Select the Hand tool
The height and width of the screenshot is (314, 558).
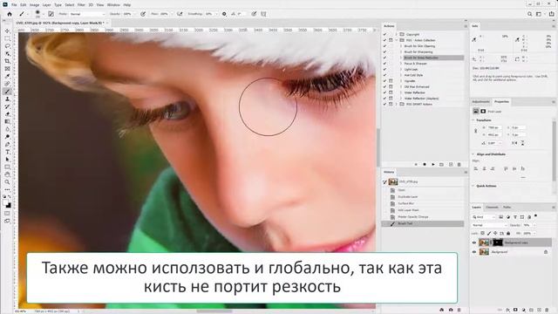8,174
